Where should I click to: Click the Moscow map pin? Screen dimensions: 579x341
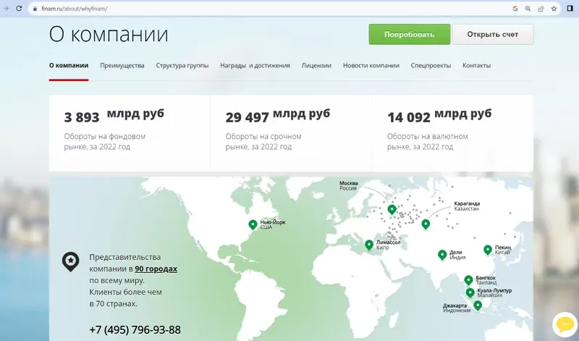[392, 210]
